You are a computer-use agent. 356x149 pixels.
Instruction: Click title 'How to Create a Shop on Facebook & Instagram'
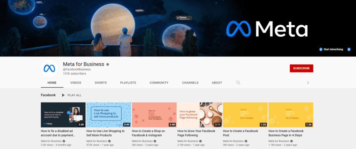148,133
